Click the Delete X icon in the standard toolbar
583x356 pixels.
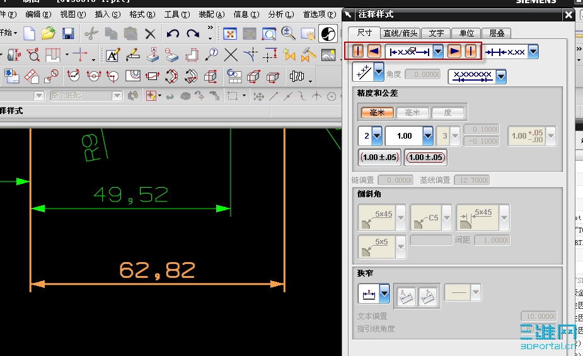[x=150, y=34]
